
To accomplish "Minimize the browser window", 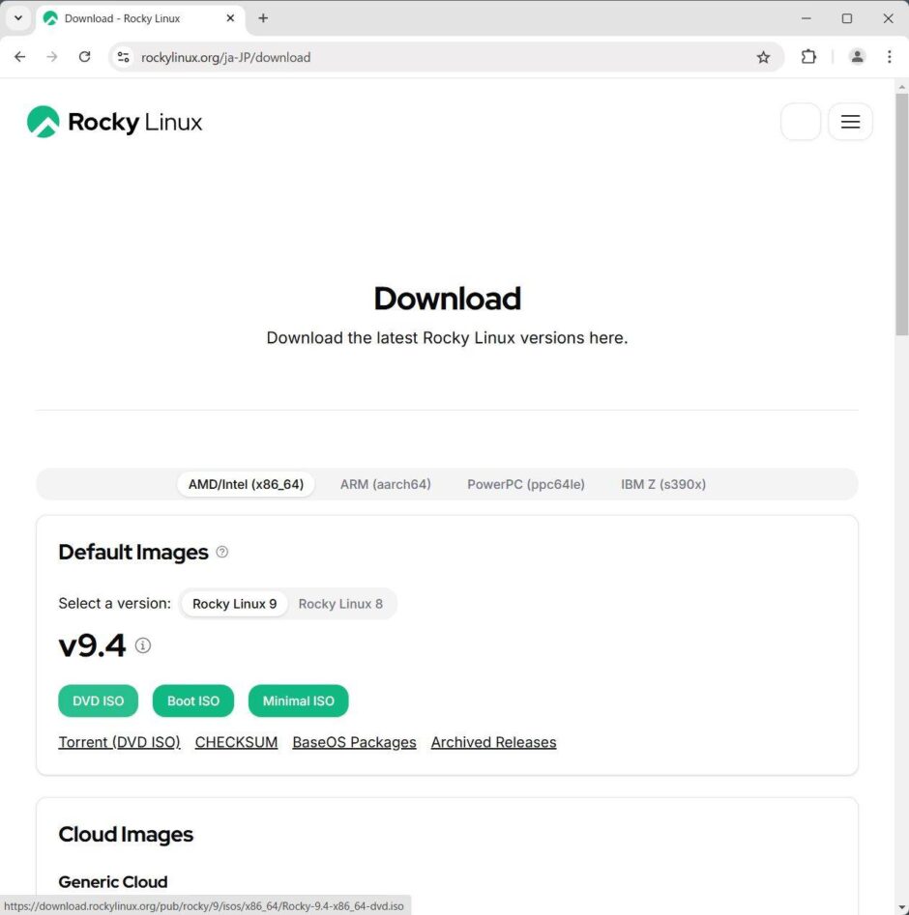I will tap(806, 18).
